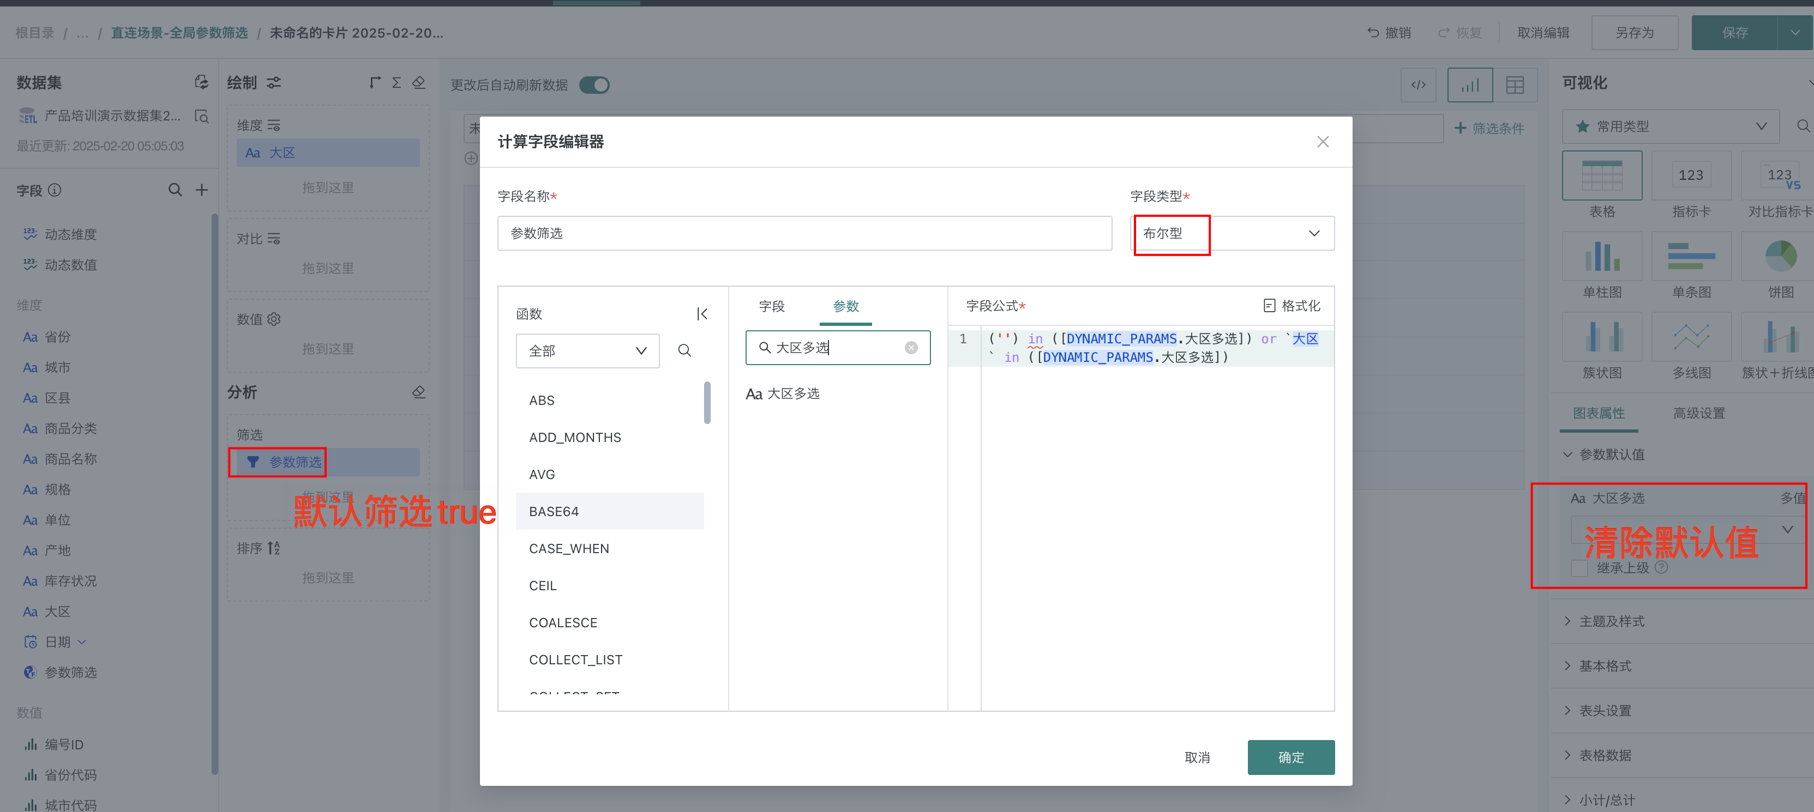Click the info icon beside 字段
1814x812 pixels.
click(x=55, y=190)
